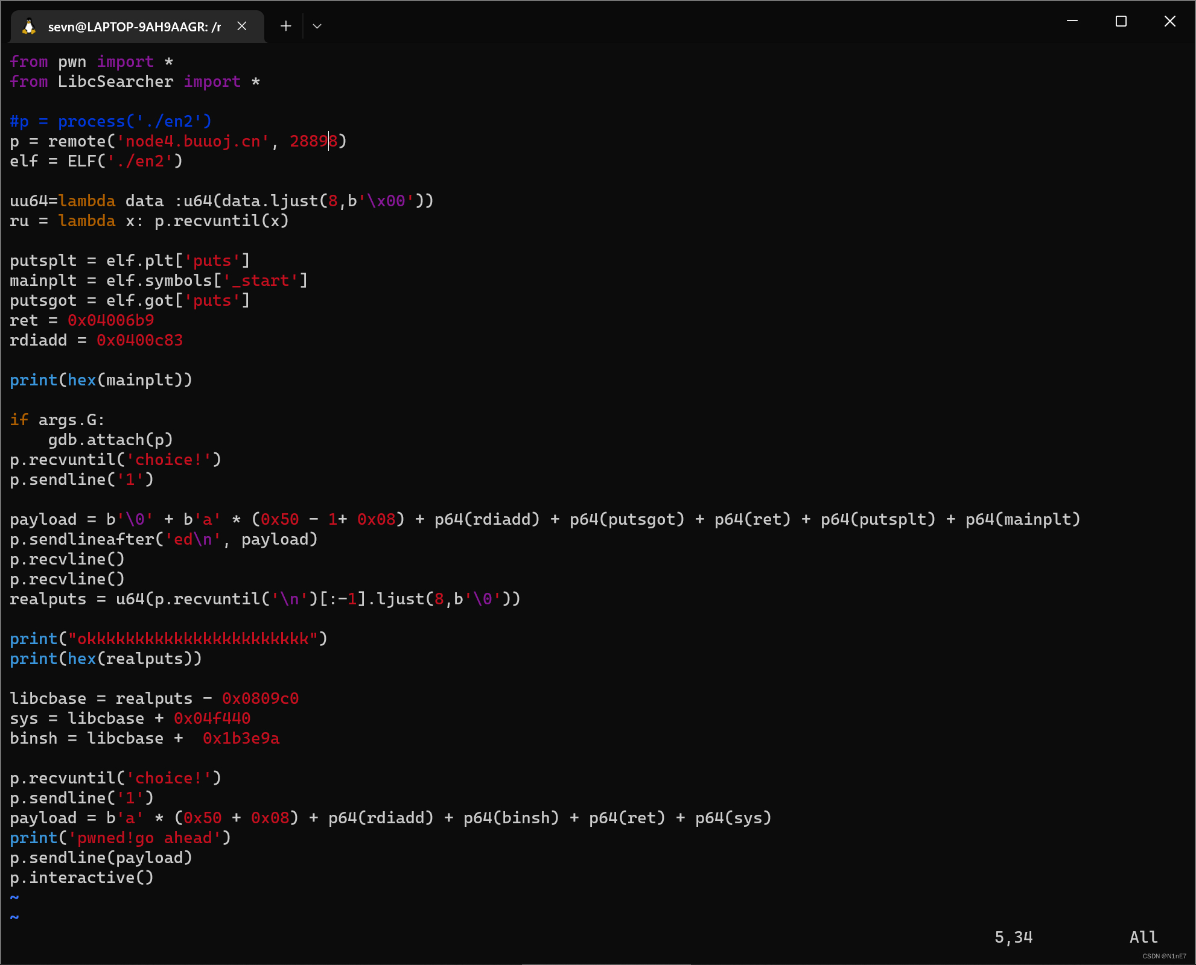Click the 'ru = lambda x' line

[x=150, y=221]
